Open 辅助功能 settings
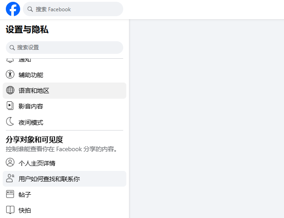The image size is (284, 218). click(x=65, y=75)
